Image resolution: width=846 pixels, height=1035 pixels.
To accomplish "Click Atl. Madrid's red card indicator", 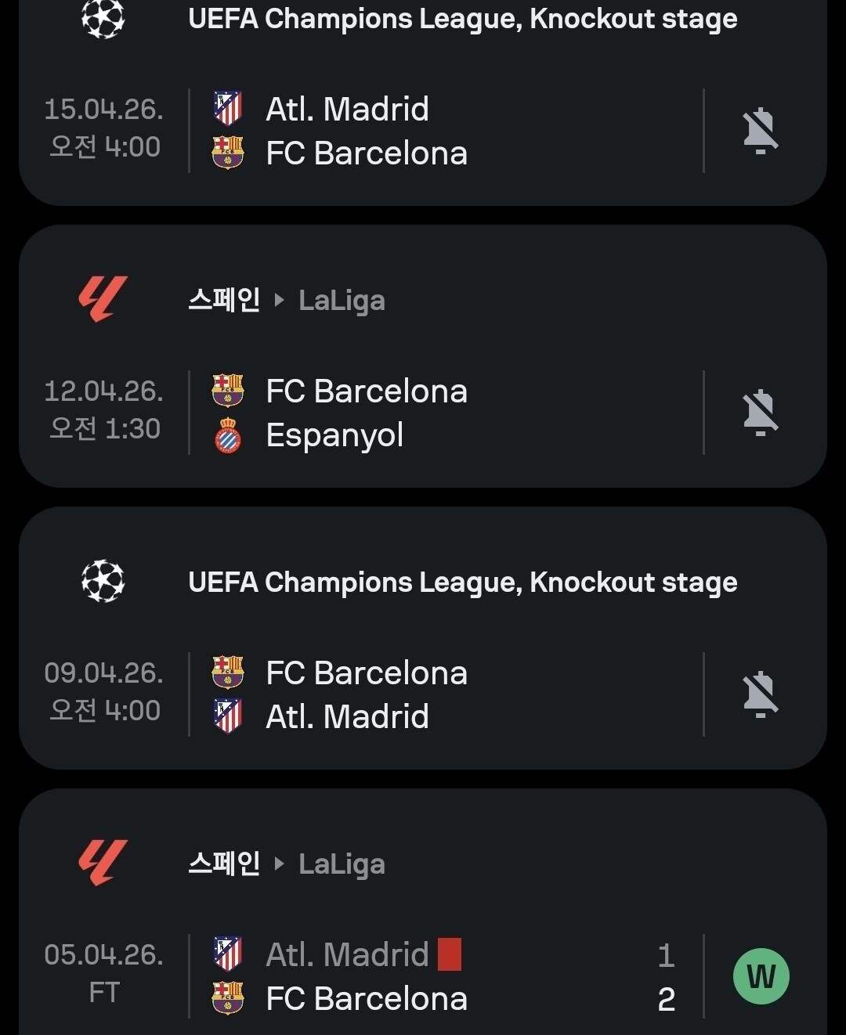I will [450, 954].
